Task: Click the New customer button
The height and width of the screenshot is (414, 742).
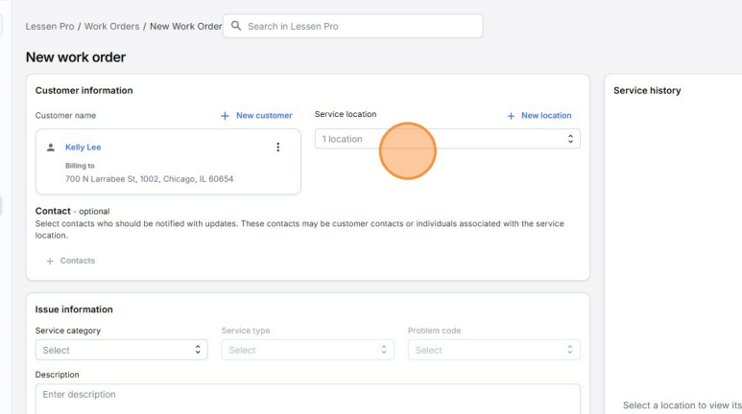Action: click(256, 116)
